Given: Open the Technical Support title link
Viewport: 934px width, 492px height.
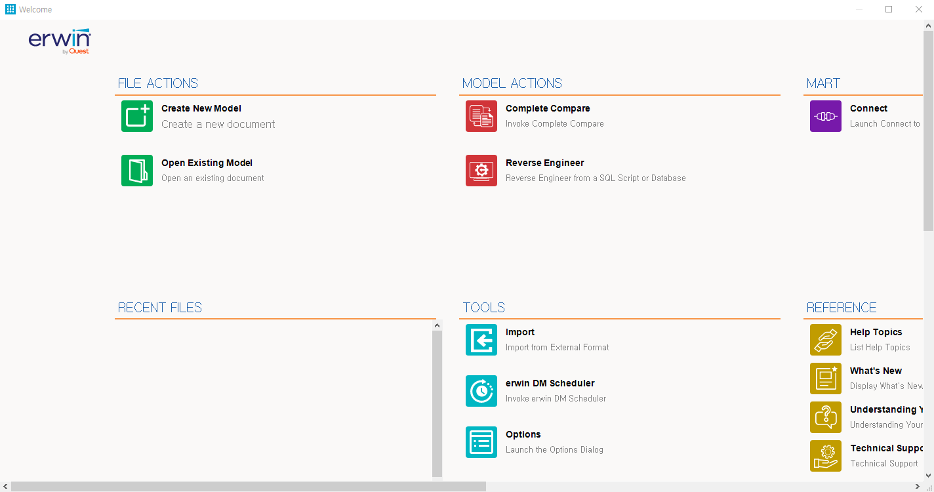Looking at the screenshot, I should point(887,448).
